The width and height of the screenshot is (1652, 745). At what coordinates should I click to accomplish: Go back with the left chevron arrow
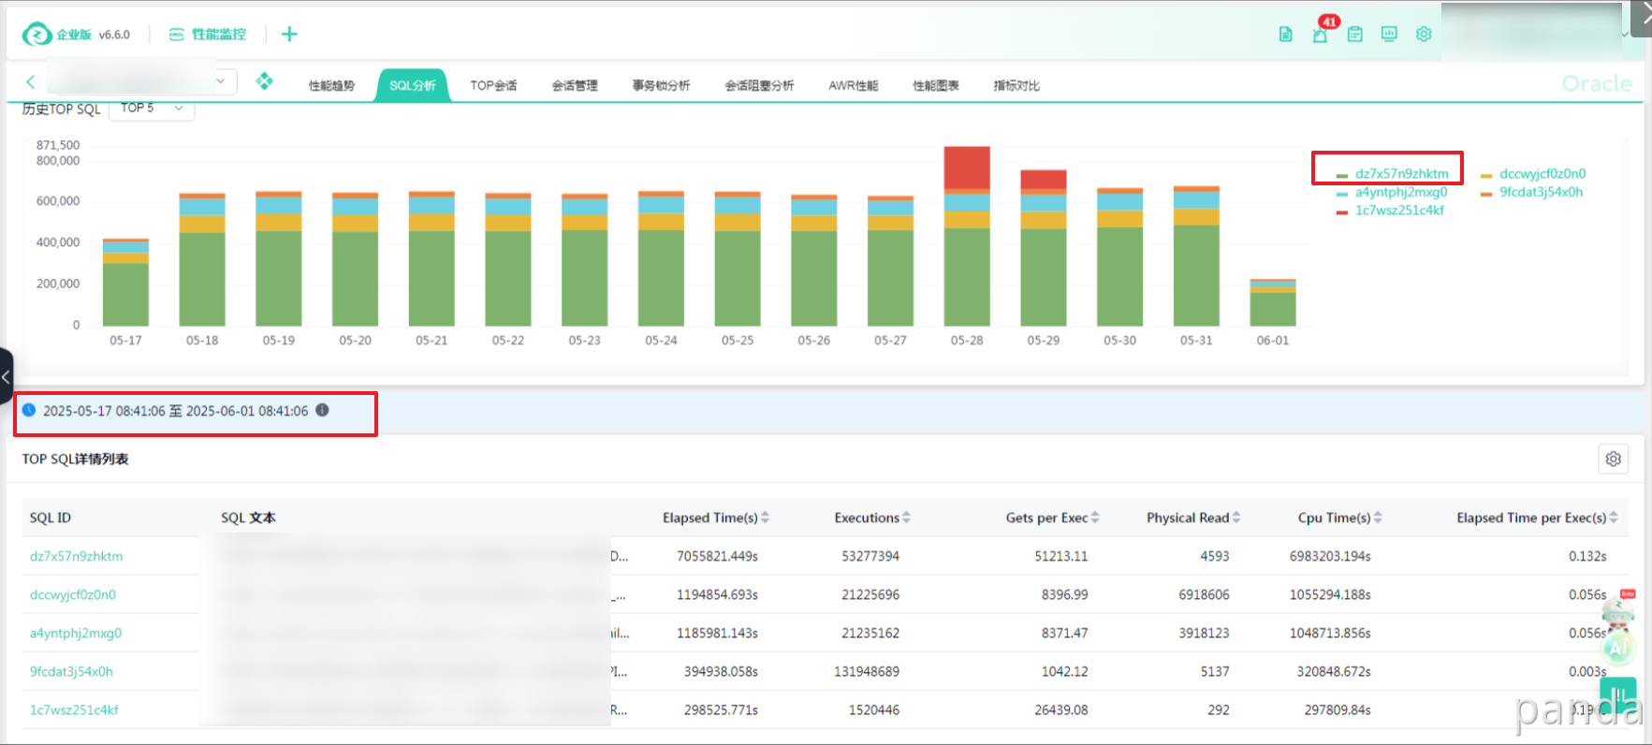coord(31,82)
